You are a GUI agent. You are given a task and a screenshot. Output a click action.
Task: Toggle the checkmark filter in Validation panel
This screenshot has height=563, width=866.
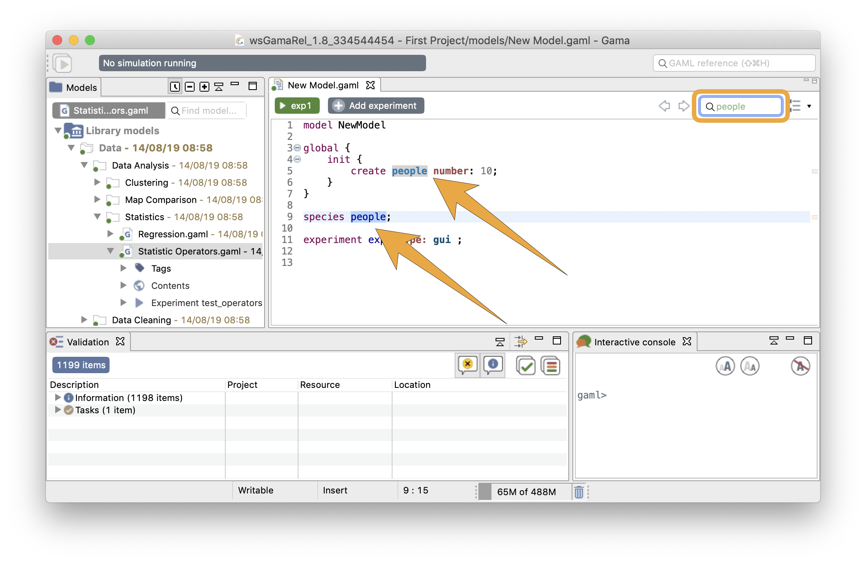pos(526,365)
